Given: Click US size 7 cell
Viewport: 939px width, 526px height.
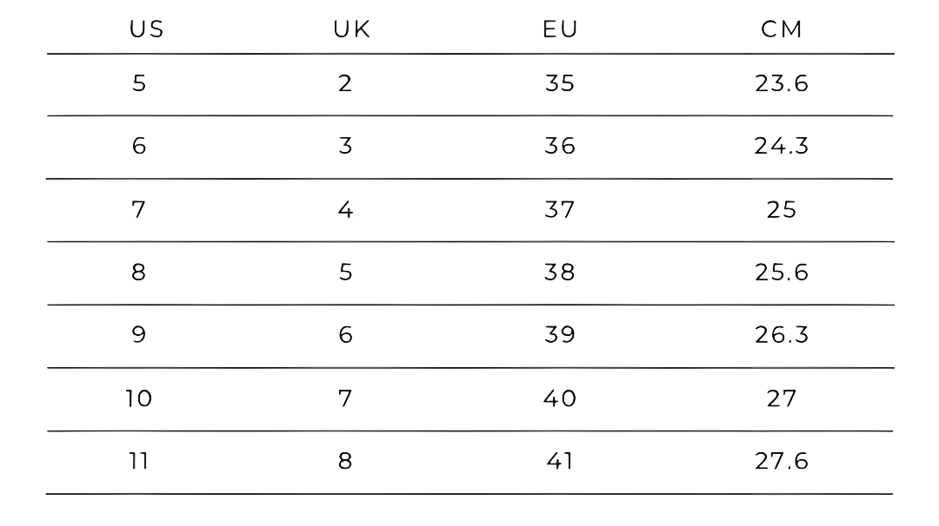Looking at the screenshot, I should point(139,209).
